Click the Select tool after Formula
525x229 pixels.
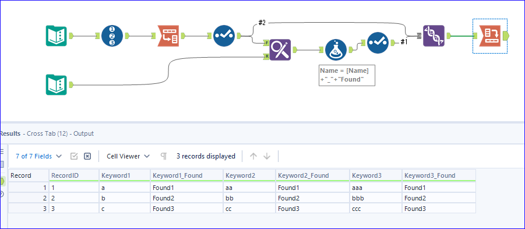(378, 43)
